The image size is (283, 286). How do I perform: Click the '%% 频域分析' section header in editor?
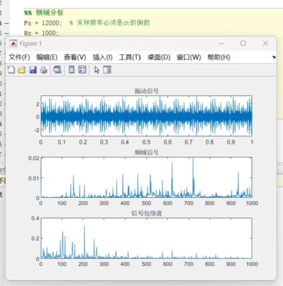click(44, 13)
